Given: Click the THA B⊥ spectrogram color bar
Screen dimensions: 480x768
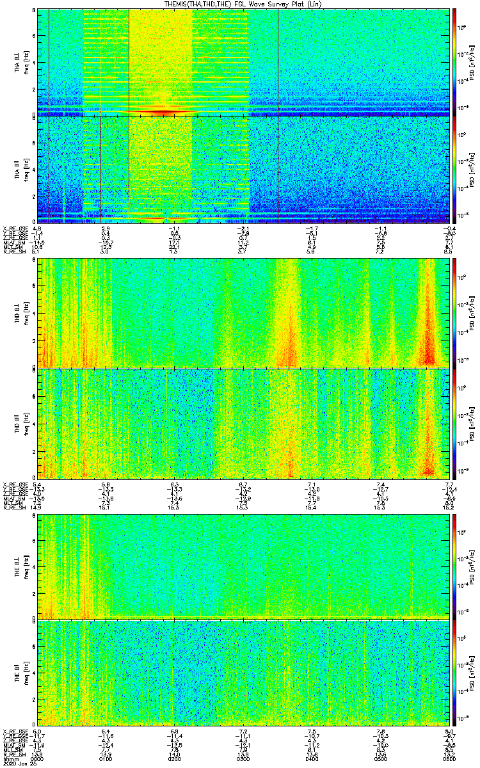Looking at the screenshot, I should click(454, 61).
